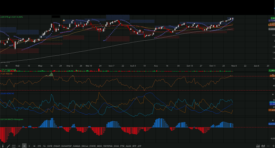Open the ΕΛΛΑΚΤΩΡ symbol tab
The image size is (275, 148).
pyautogui.click(x=67, y=146)
